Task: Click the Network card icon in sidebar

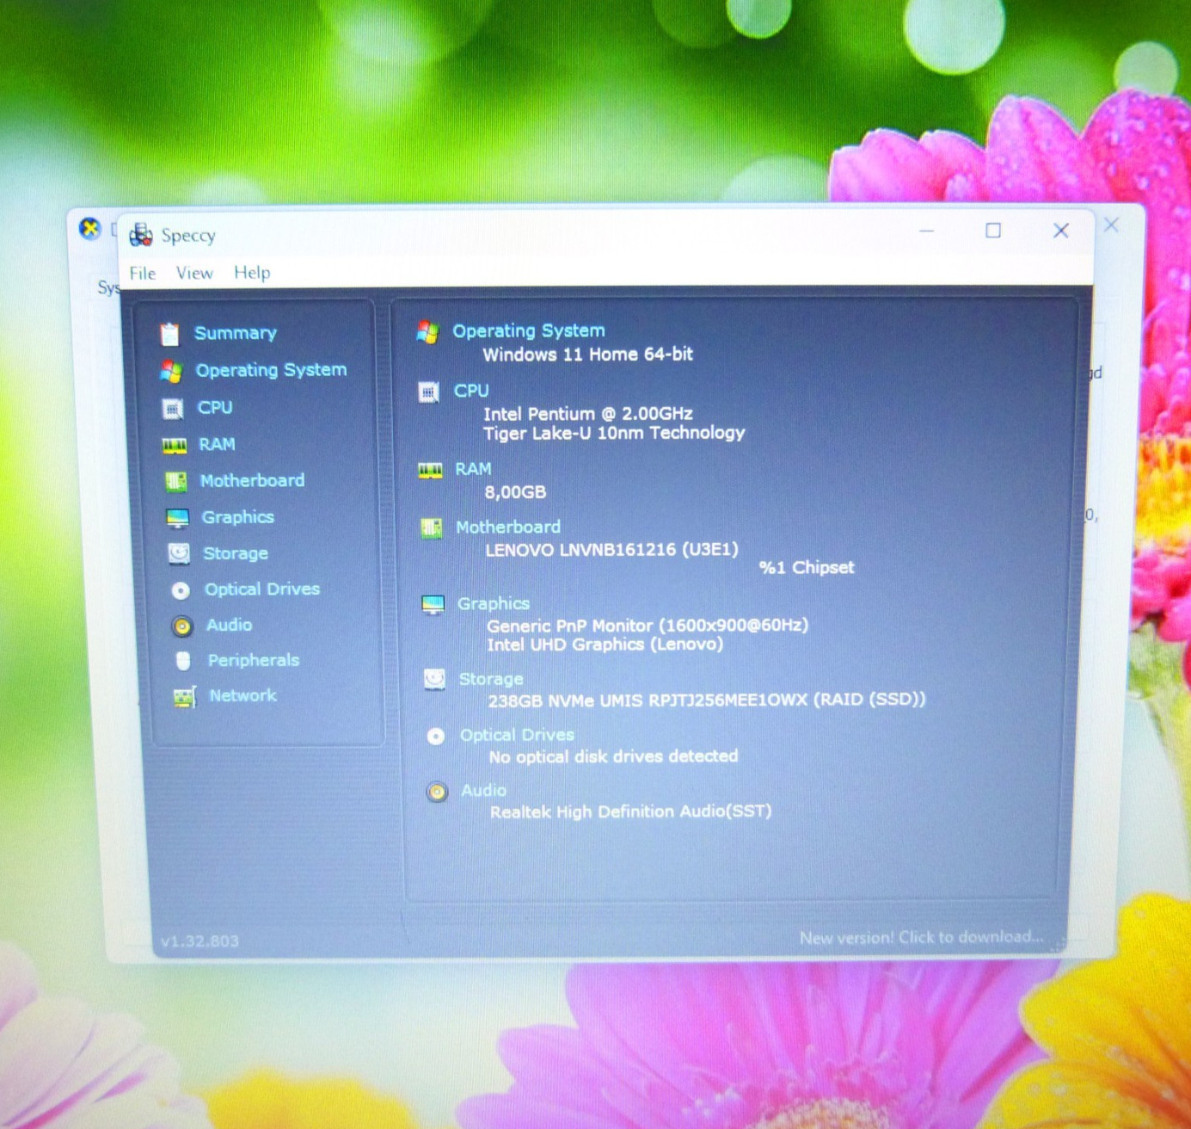Action: pos(185,696)
